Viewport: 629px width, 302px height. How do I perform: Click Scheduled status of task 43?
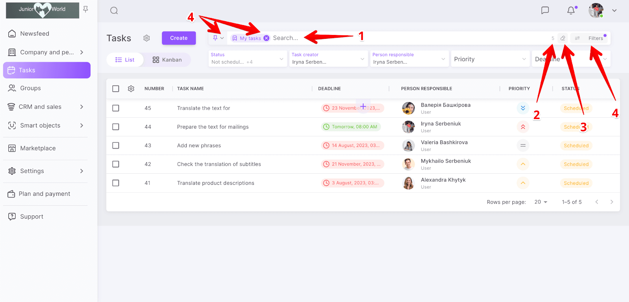(576, 146)
